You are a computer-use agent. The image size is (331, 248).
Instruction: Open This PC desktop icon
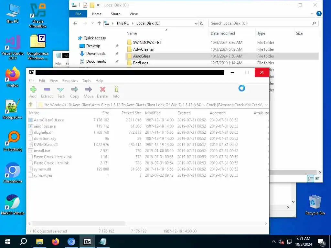click(x=13, y=14)
